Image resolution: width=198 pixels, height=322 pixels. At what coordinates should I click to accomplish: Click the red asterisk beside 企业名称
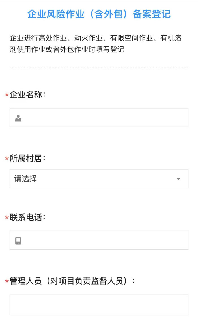(7, 95)
